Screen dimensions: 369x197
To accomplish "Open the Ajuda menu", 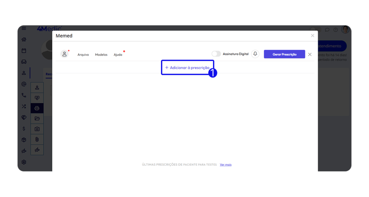I will point(118,55).
